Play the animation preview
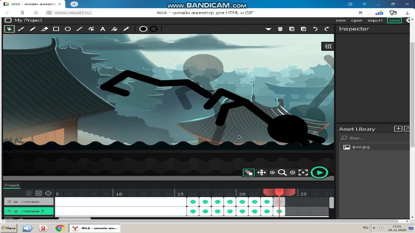The image size is (415, 233). (319, 172)
